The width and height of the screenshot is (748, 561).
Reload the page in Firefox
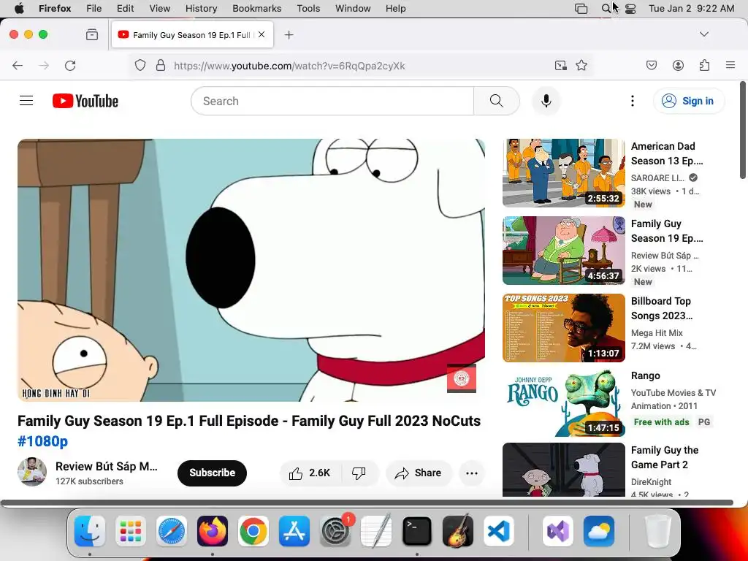tap(70, 65)
